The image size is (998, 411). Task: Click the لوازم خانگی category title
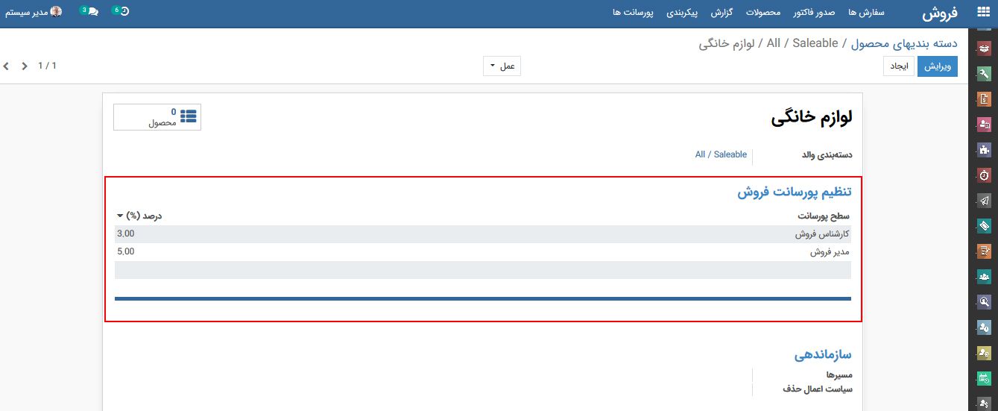(812, 118)
